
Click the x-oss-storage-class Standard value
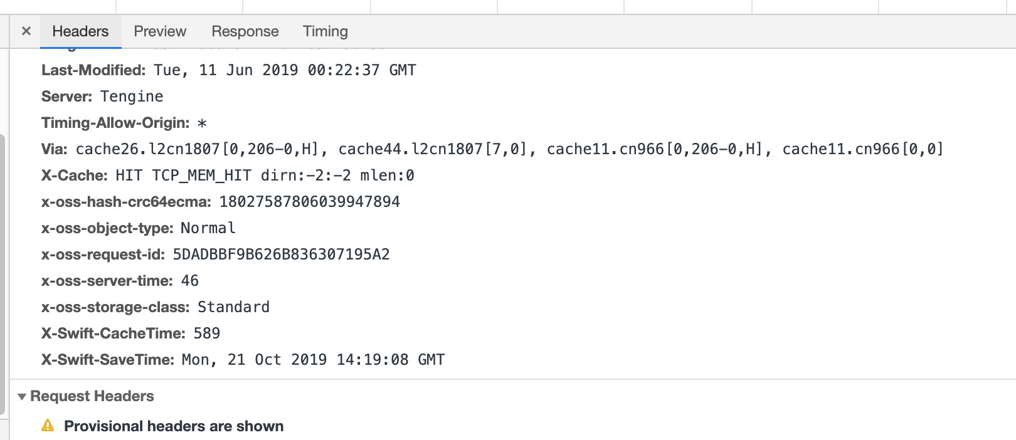click(234, 307)
